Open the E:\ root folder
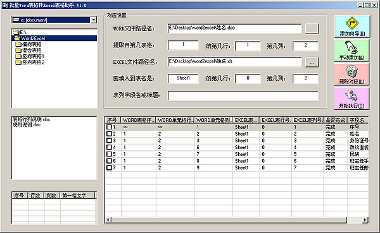The image size is (380, 233). tap(20, 32)
